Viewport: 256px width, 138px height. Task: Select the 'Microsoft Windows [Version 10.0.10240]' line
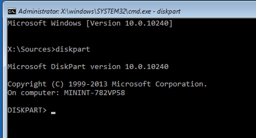90,23
